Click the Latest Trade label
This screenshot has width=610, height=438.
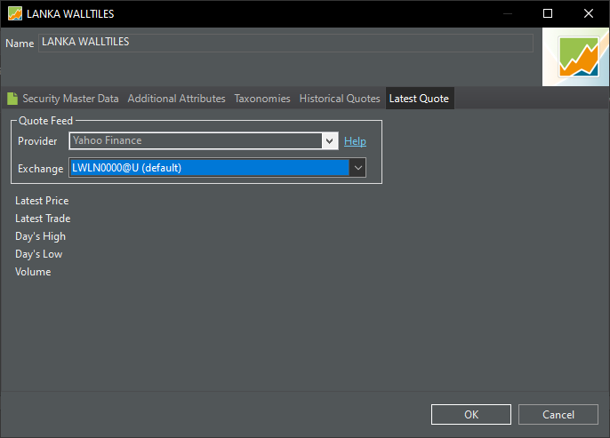pyautogui.click(x=43, y=219)
